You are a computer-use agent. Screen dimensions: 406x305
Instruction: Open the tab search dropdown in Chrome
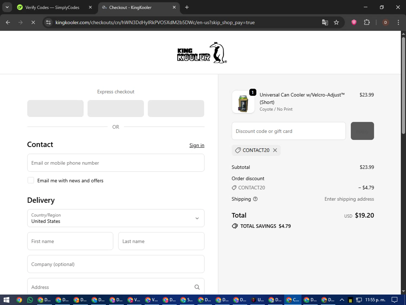(7, 7)
